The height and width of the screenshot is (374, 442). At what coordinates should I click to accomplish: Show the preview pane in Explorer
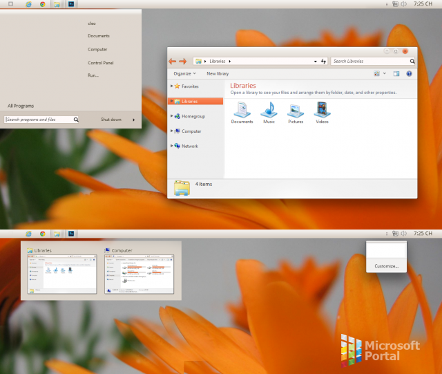point(396,74)
